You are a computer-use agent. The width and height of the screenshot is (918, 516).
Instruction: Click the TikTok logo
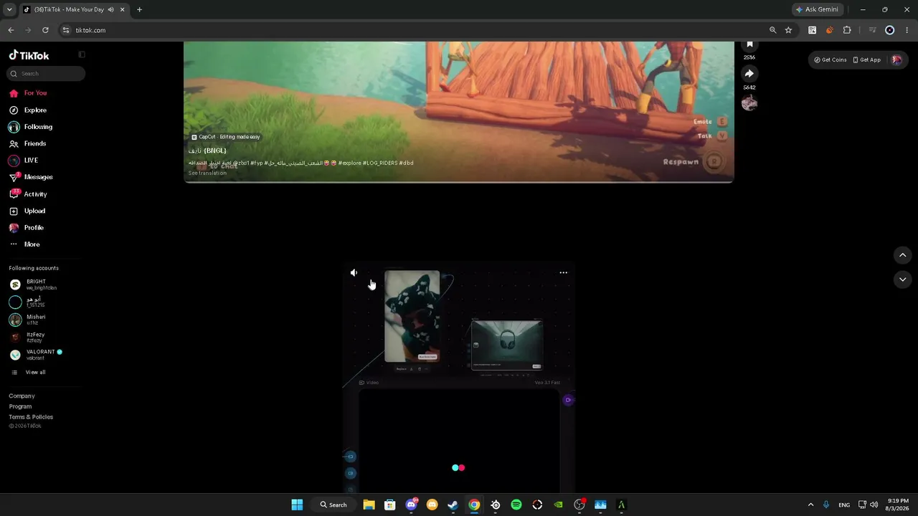coord(29,55)
